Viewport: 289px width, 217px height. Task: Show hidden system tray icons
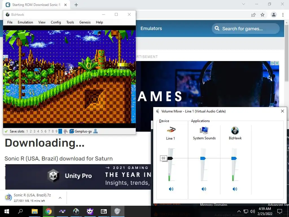tap(239, 211)
